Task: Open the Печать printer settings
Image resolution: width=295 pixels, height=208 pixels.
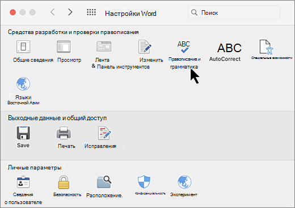Action: [x=64, y=133]
